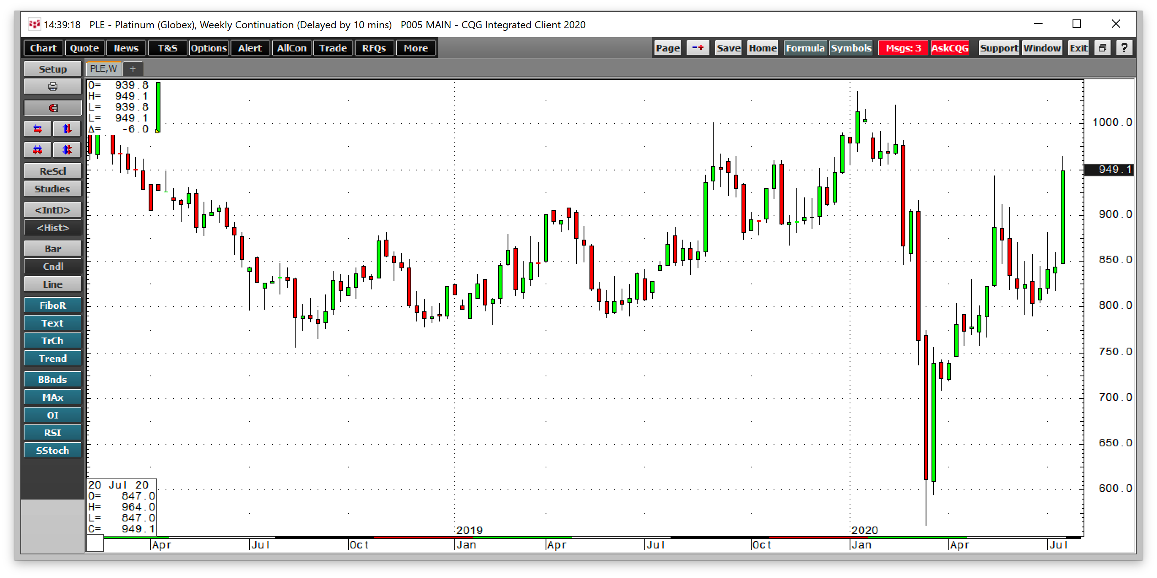
Task: Open the Chart menu
Action: (x=43, y=48)
